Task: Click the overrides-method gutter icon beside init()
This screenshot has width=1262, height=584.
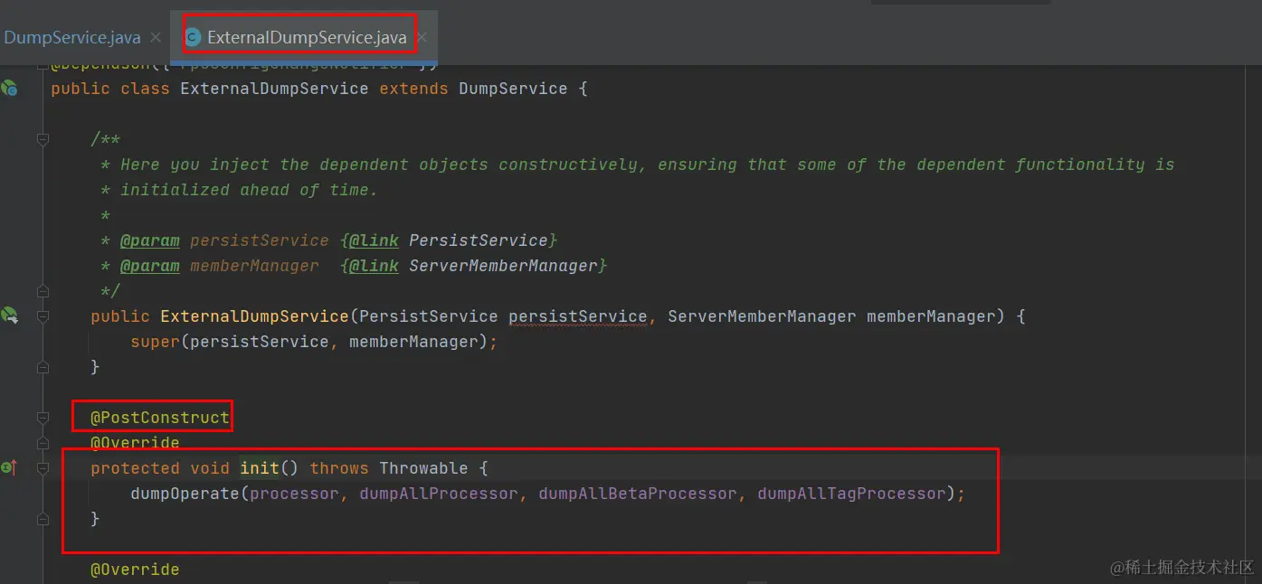Action: click(x=9, y=467)
